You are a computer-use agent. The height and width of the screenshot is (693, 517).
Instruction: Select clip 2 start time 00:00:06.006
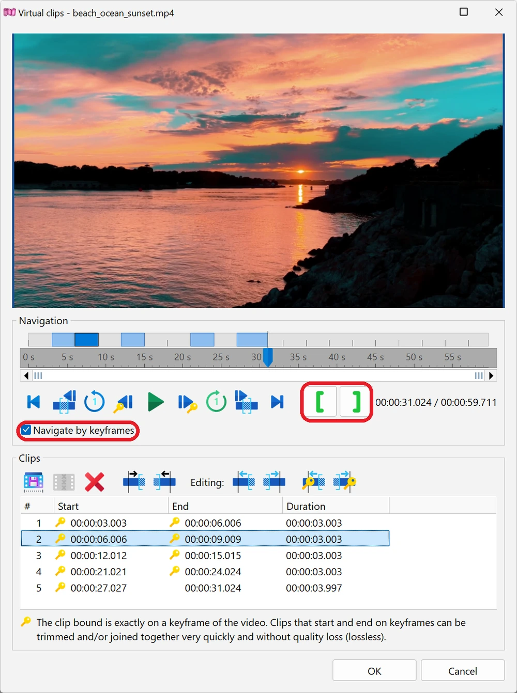[x=98, y=539]
